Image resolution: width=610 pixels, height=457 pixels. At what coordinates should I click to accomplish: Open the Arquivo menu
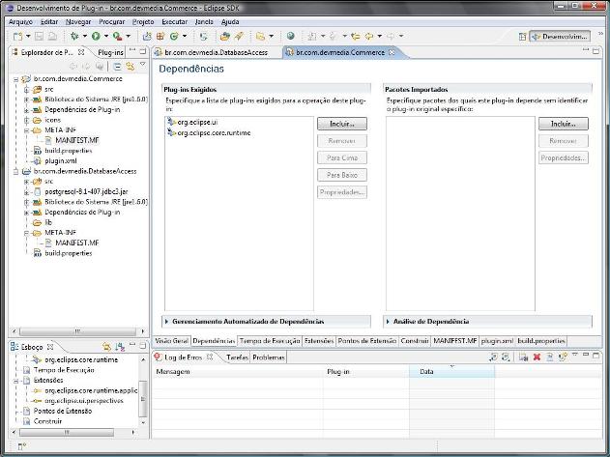(20, 22)
